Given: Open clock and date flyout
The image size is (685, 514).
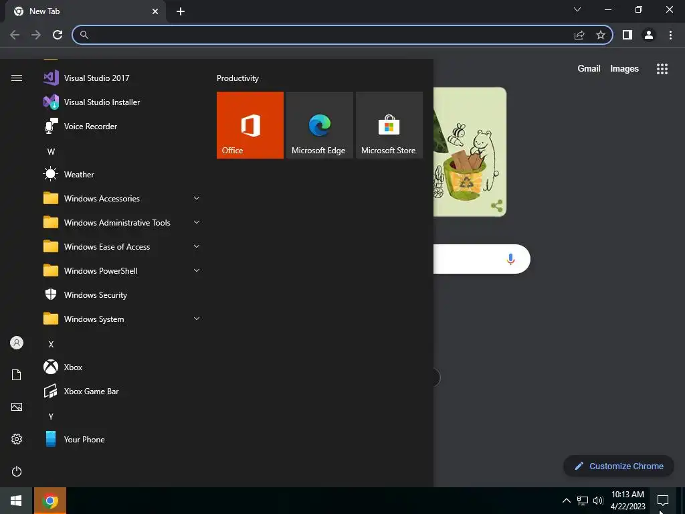Looking at the screenshot, I should pyautogui.click(x=627, y=501).
